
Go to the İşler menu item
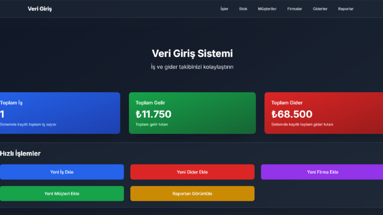tap(224, 9)
